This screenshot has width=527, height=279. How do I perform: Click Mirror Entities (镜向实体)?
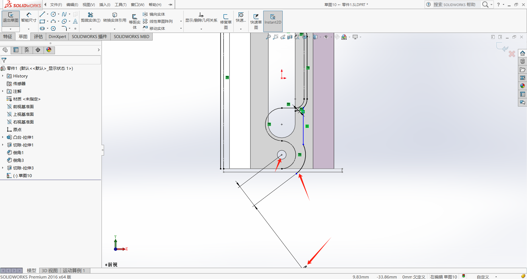click(154, 14)
